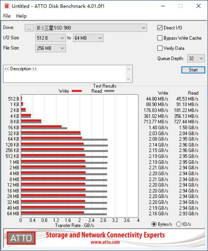The image size is (208, 251).
Task: Click the 45.53 MB/s read result
Action: point(187,99)
